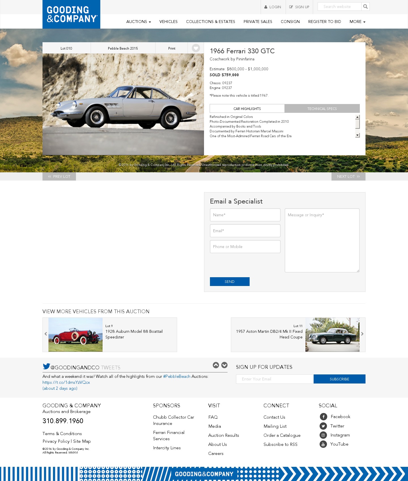Subscribe to email updates
Viewport: 408px width, 481px height.
coord(339,379)
